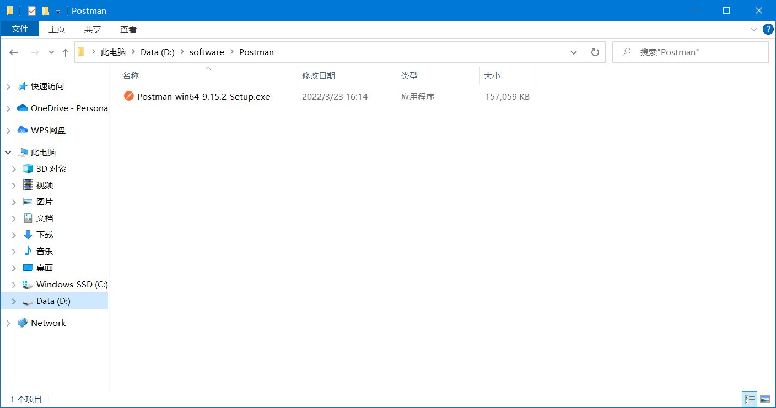Select 音乐 in the navigation pane
This screenshot has height=408, width=776.
[45, 252]
